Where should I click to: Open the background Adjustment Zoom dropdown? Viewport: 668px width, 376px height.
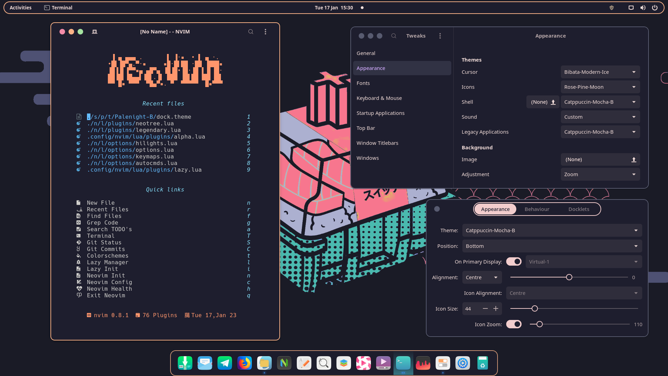(600, 174)
